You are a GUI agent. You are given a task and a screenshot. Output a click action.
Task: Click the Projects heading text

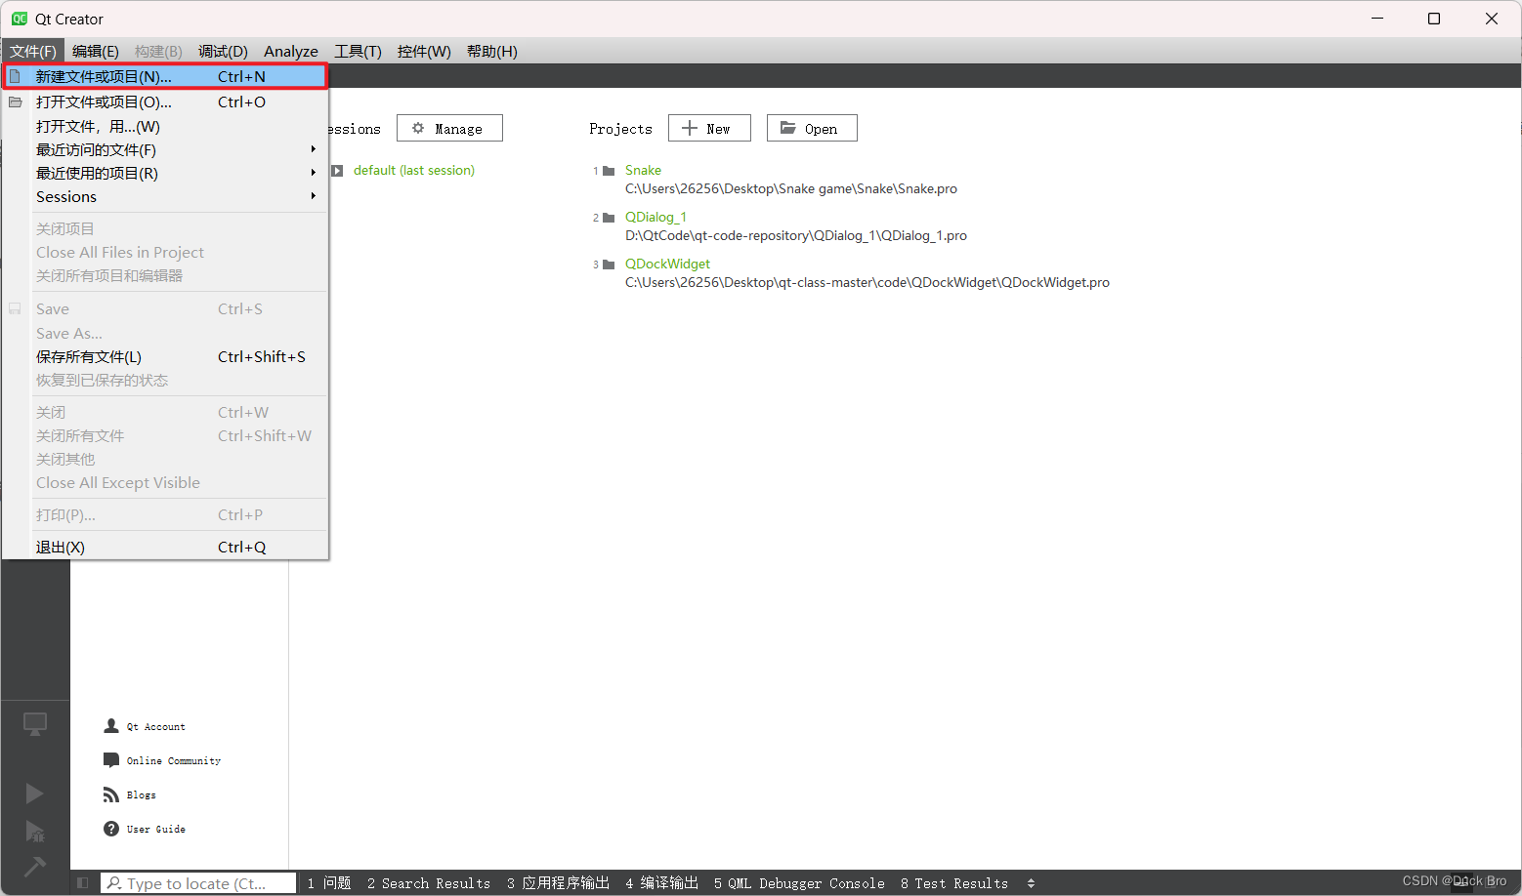620,129
